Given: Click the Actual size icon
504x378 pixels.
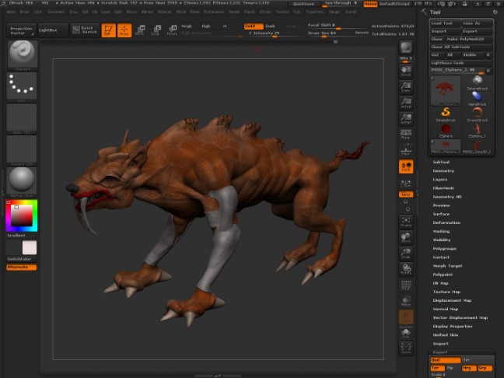Looking at the screenshot, I should click(x=406, y=103).
